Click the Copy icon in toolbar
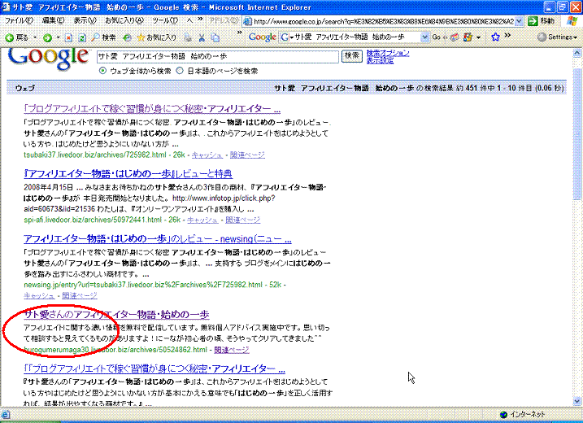 click(x=215, y=37)
